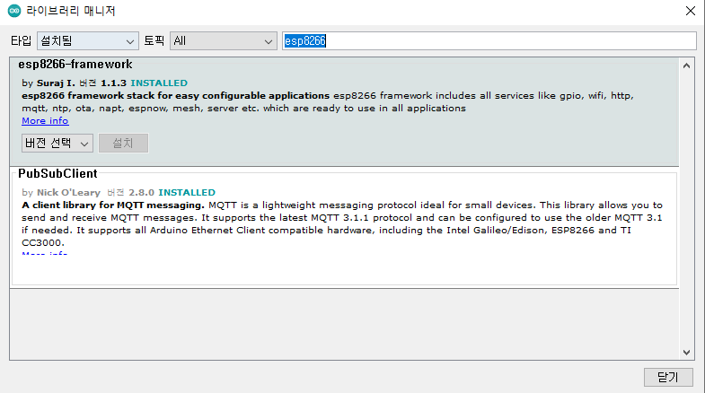The image size is (705, 393).
Task: Click author name Suraj I.
Action: point(56,83)
